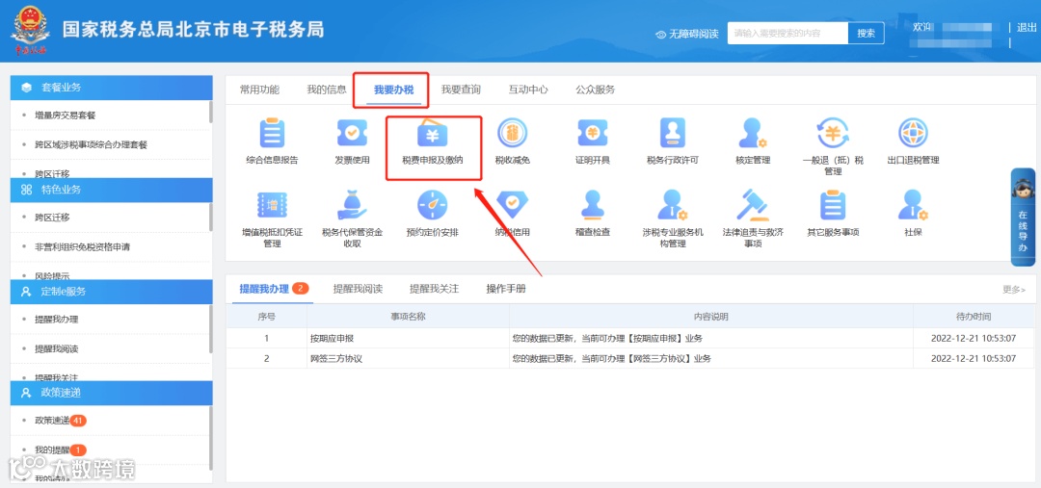Click the 定制e服务 header icon
This screenshot has width=1041, height=488.
(27, 291)
